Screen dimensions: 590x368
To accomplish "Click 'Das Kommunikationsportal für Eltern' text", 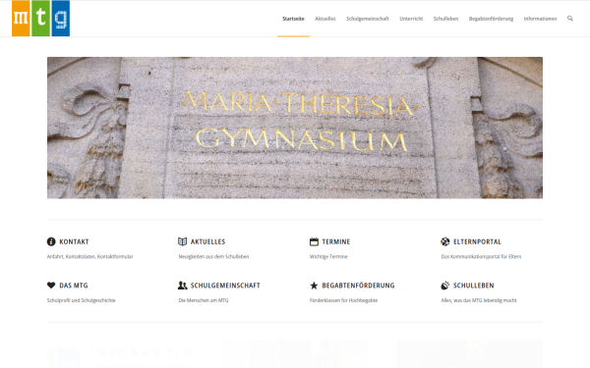I will tap(481, 257).
